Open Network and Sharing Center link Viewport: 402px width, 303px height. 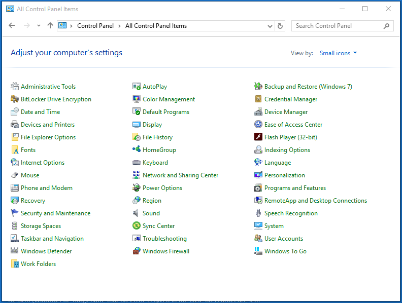tap(180, 175)
